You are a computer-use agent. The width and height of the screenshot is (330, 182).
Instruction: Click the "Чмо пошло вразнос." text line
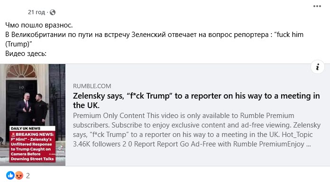click(x=39, y=25)
